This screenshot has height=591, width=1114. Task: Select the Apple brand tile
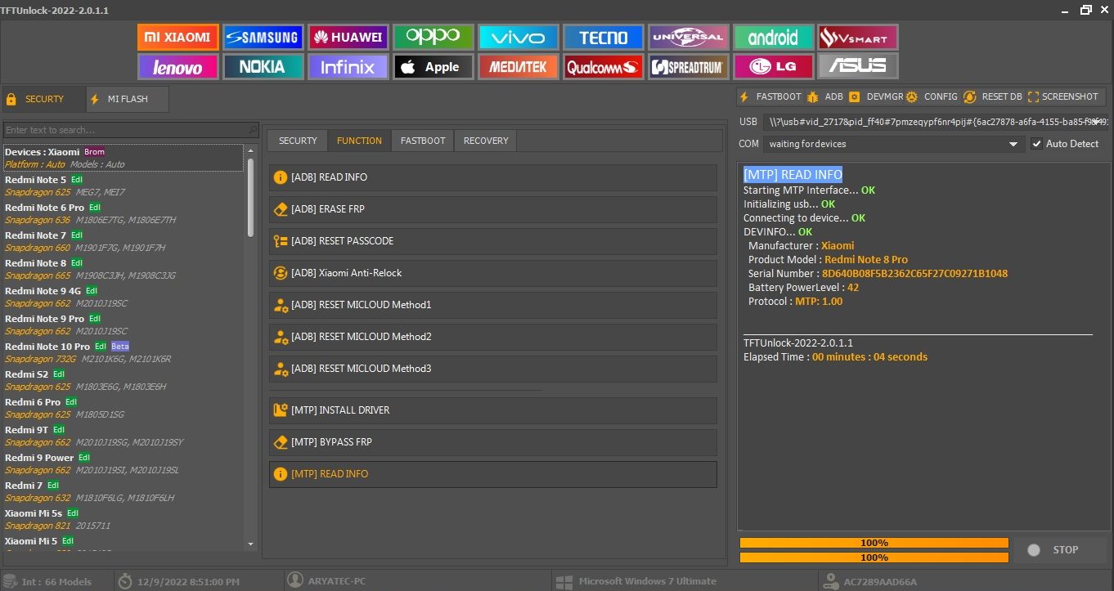coord(433,66)
